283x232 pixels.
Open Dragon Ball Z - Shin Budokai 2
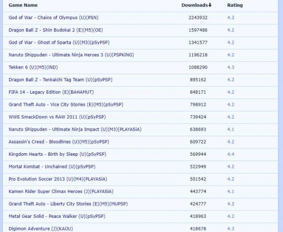56,30
